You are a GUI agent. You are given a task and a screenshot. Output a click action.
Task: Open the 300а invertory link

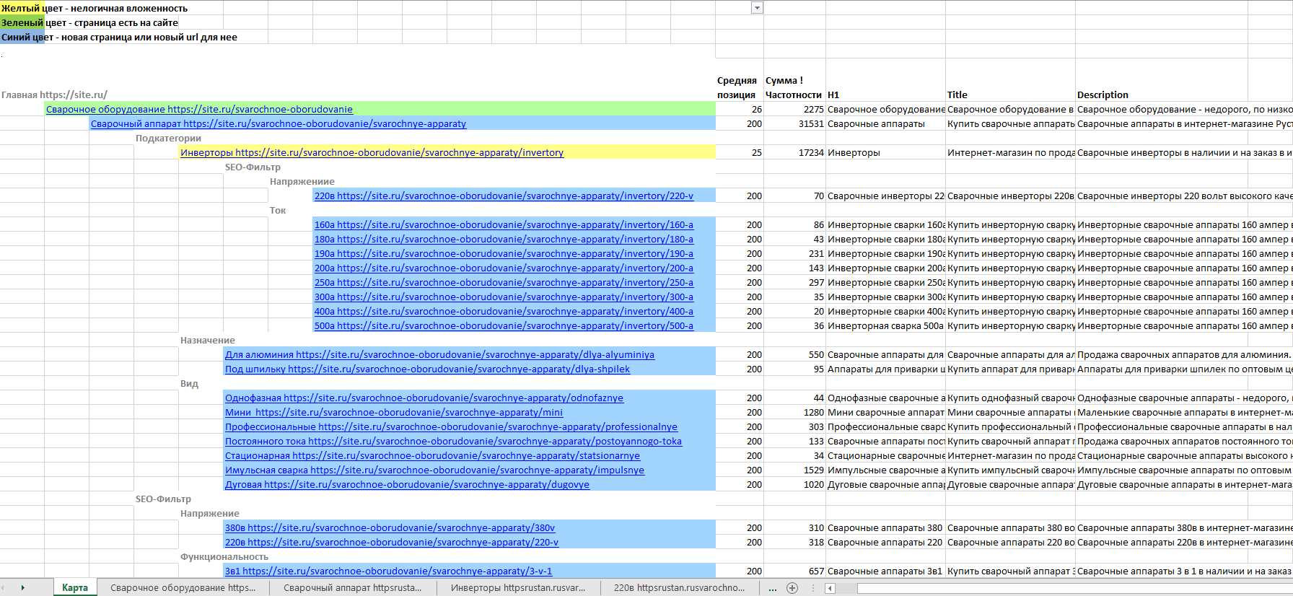(504, 297)
